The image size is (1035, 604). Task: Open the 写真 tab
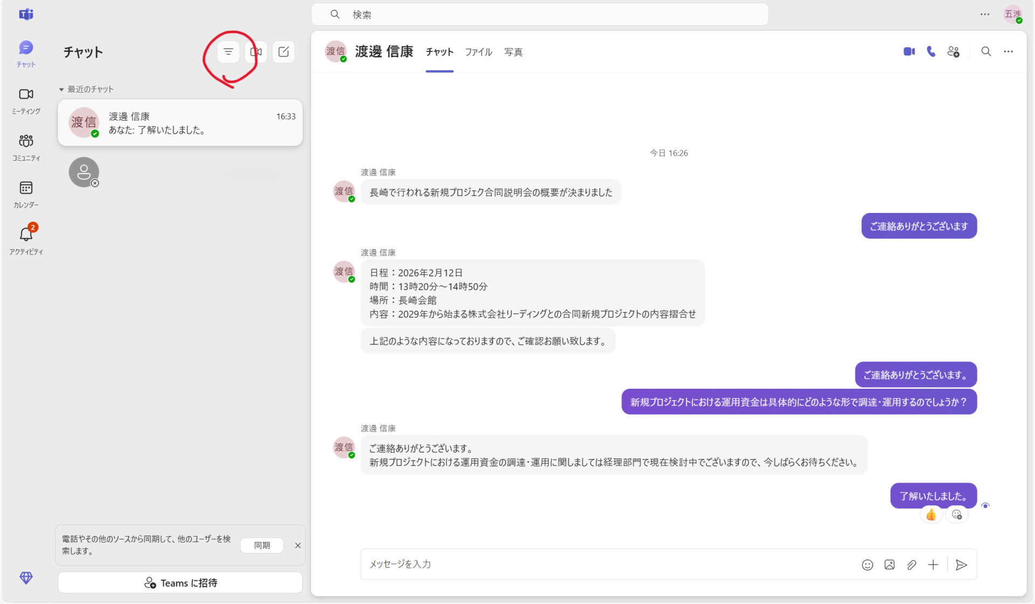pos(513,52)
